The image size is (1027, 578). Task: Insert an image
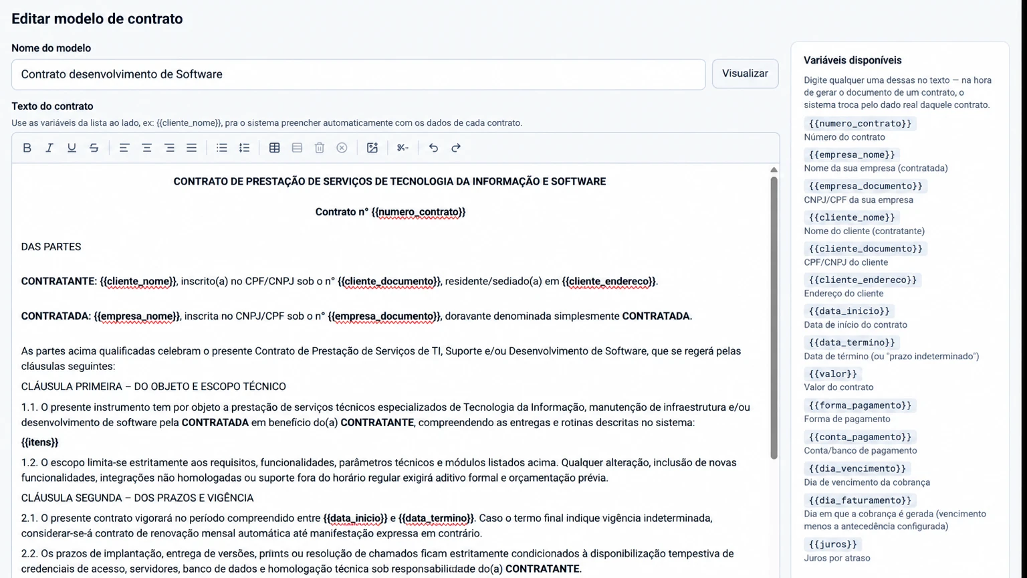pyautogui.click(x=372, y=148)
